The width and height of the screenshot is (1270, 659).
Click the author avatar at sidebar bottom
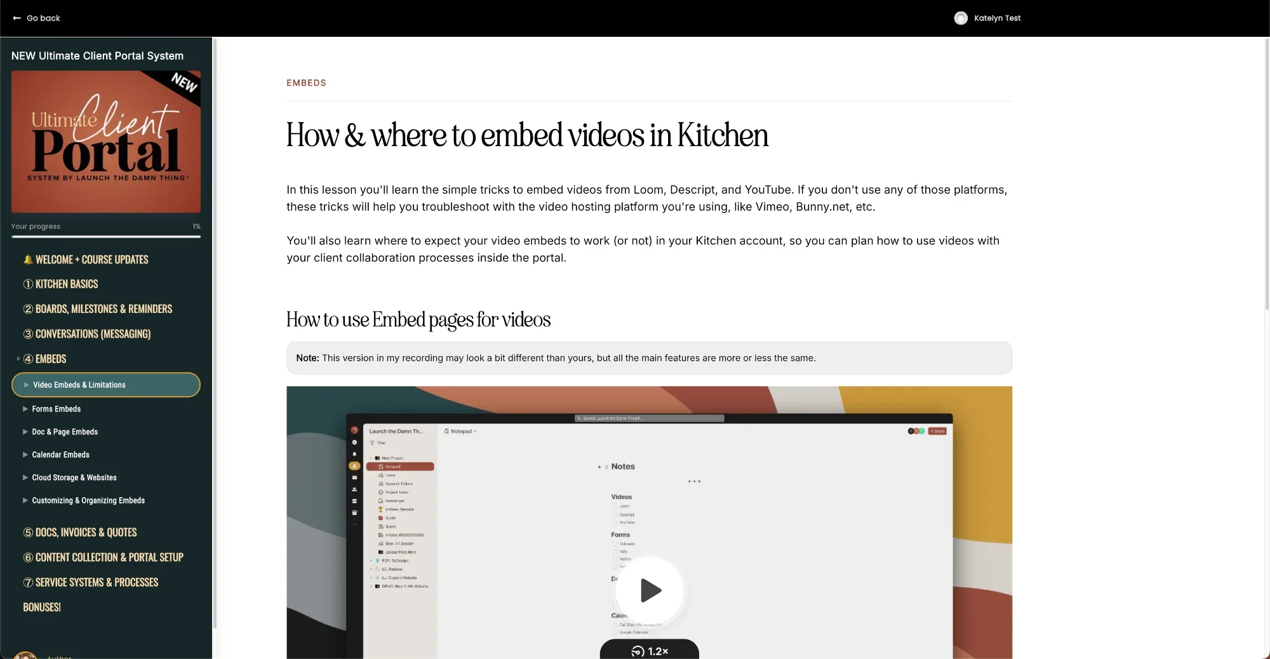point(25,656)
